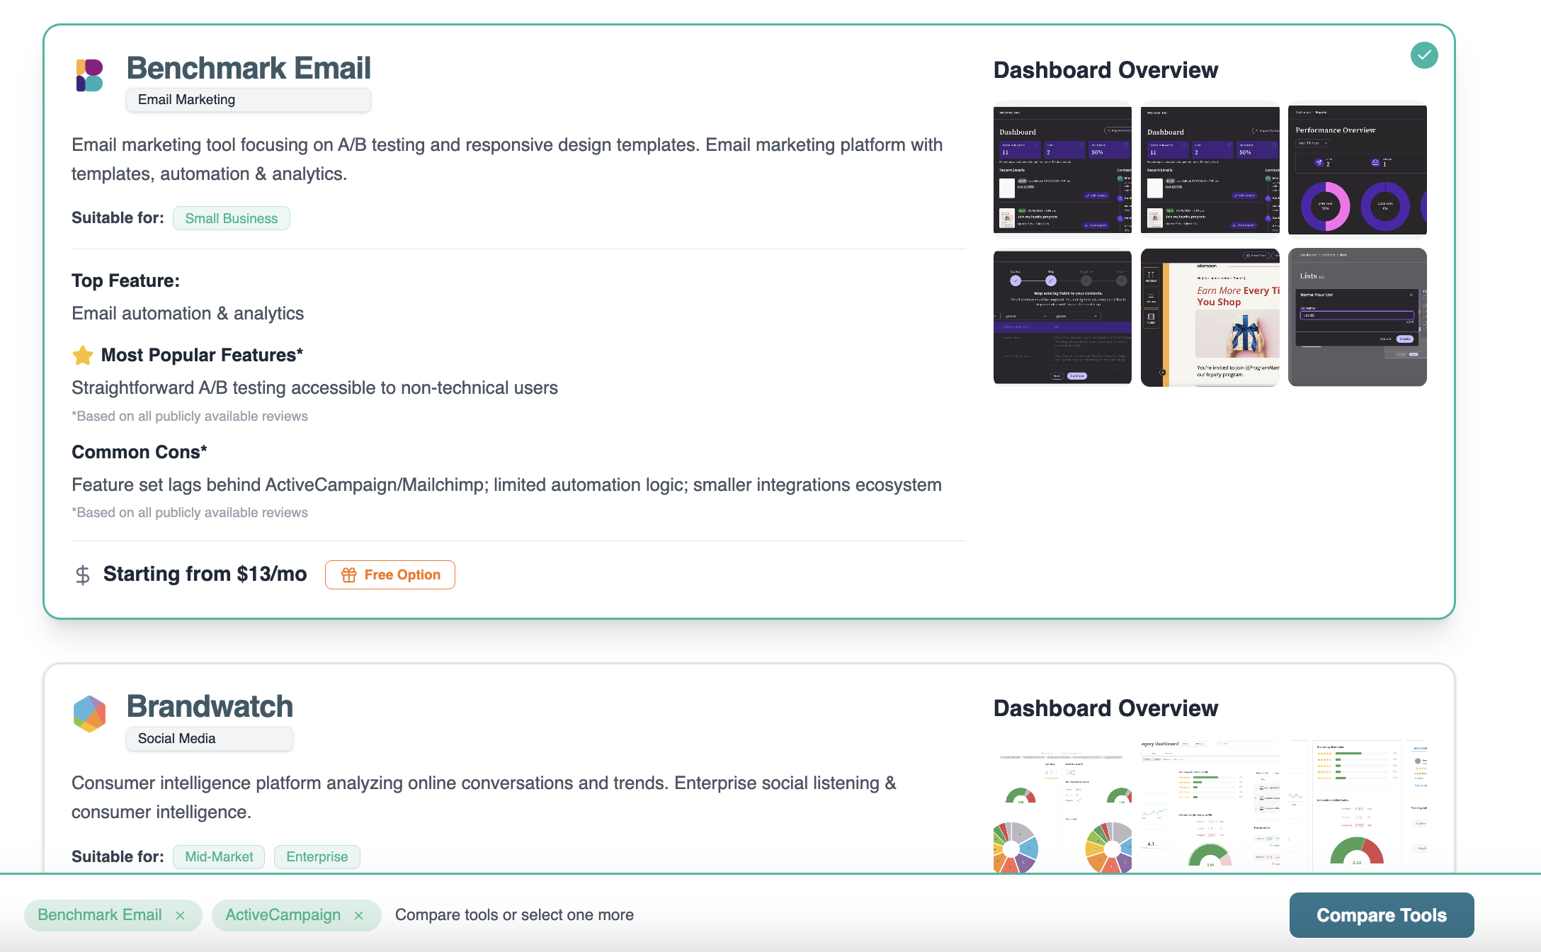Select the Enterprise suitability tag
The width and height of the screenshot is (1541, 952).
(317, 856)
